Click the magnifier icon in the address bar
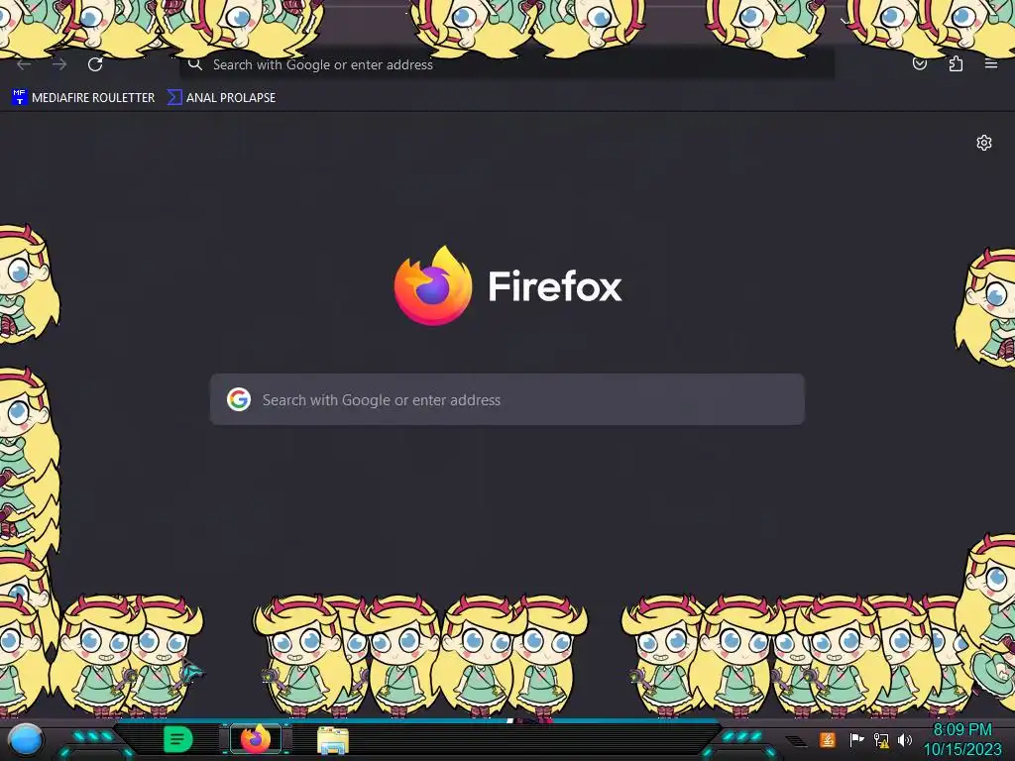 [x=195, y=64]
